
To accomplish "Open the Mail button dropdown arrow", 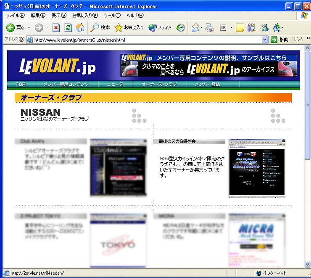I will click(201, 28).
